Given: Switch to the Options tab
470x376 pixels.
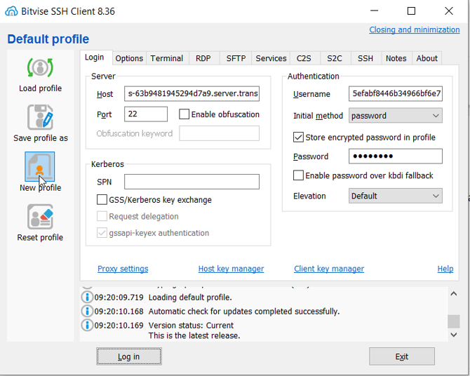Looking at the screenshot, I should (x=129, y=58).
